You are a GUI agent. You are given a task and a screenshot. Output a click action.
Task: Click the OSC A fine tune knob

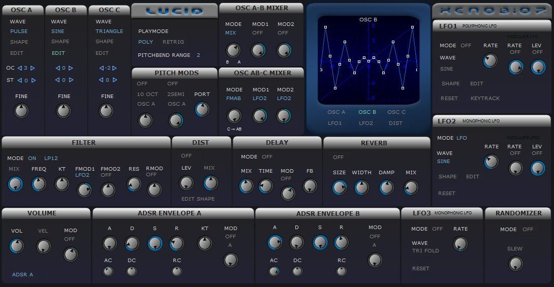(x=21, y=111)
